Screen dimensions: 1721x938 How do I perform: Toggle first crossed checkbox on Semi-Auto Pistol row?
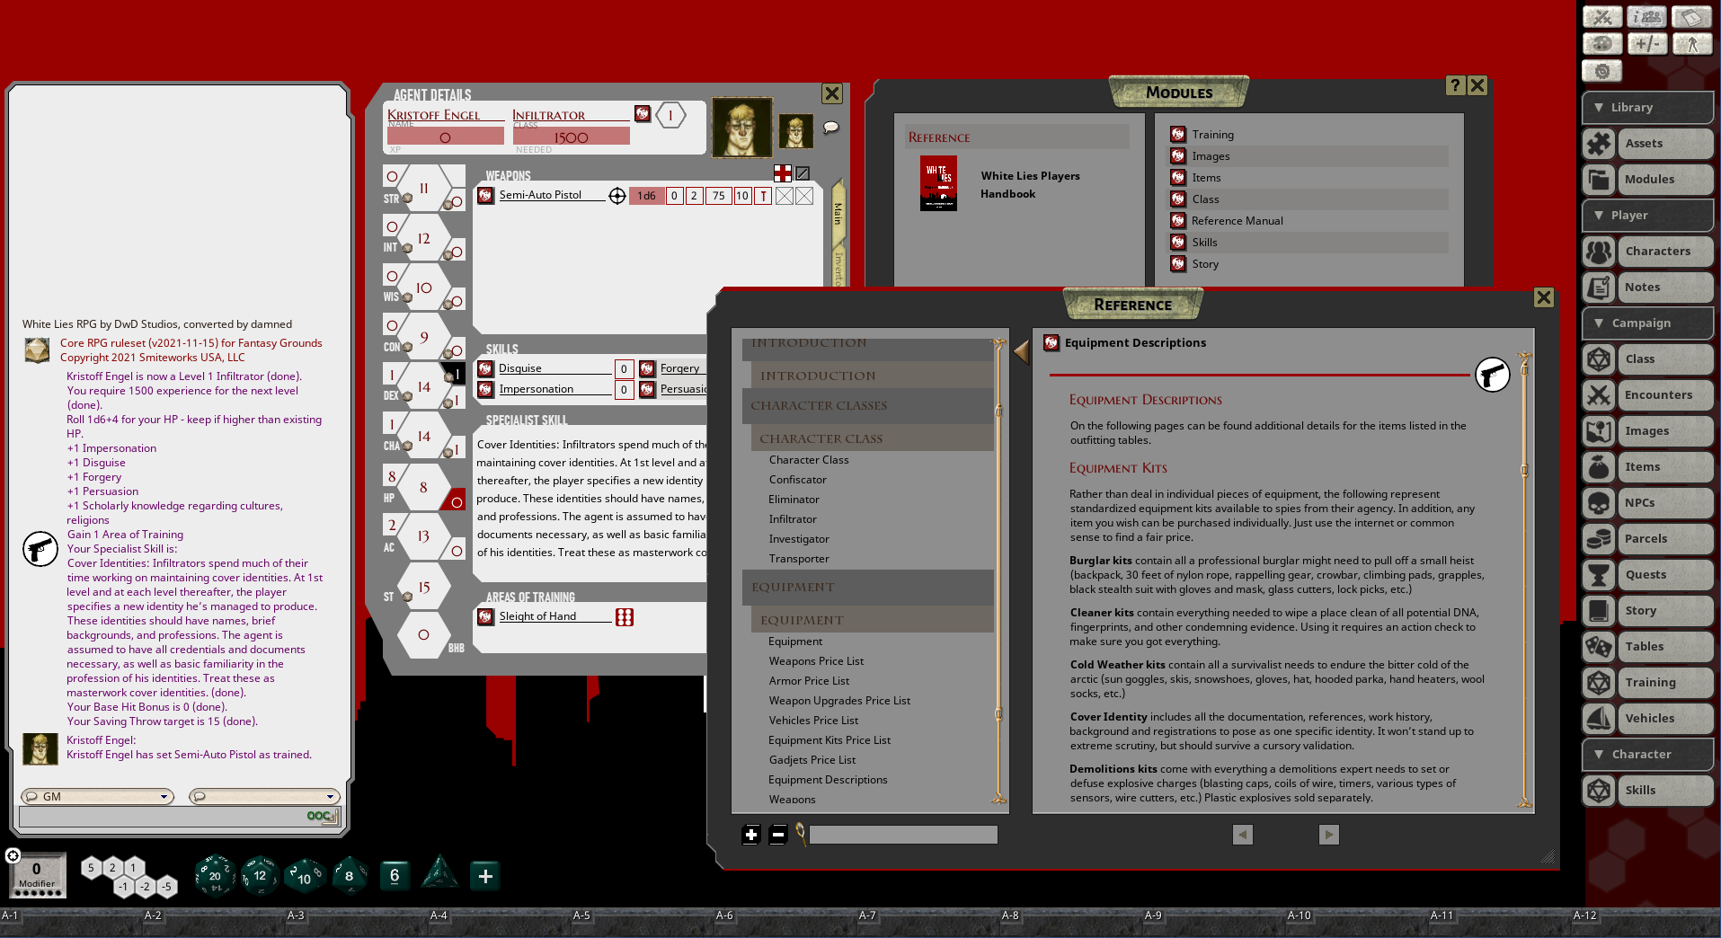tap(785, 196)
